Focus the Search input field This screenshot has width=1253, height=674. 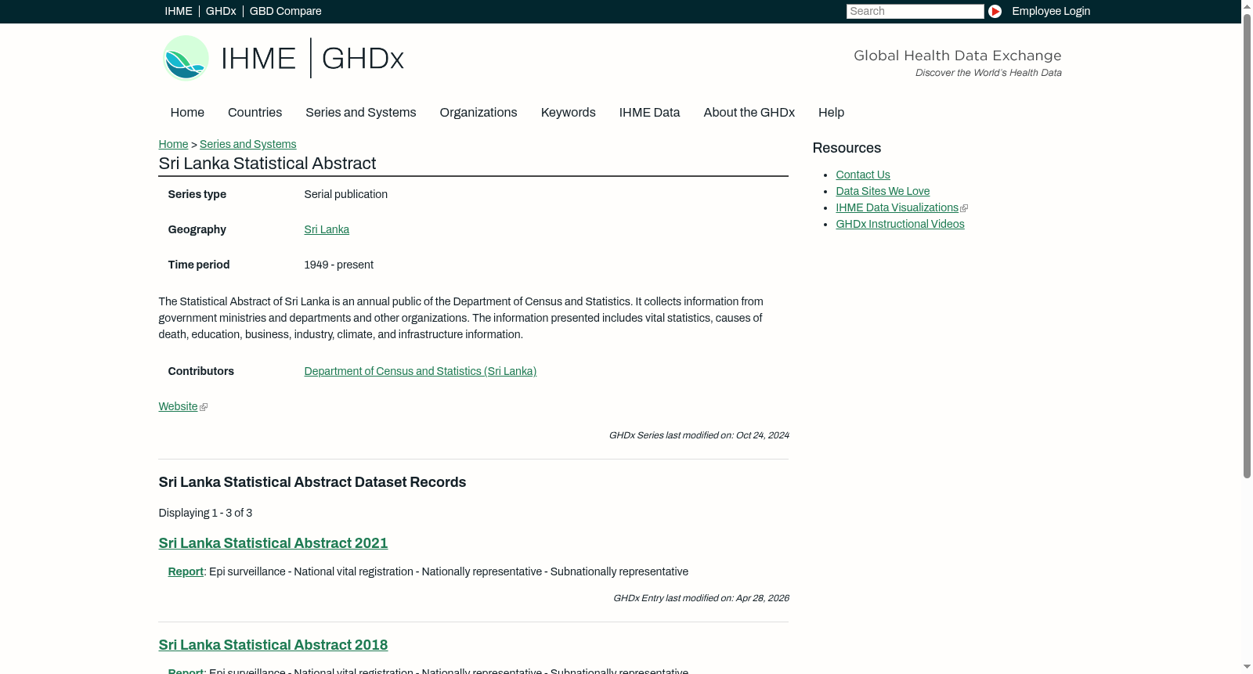pyautogui.click(x=915, y=11)
